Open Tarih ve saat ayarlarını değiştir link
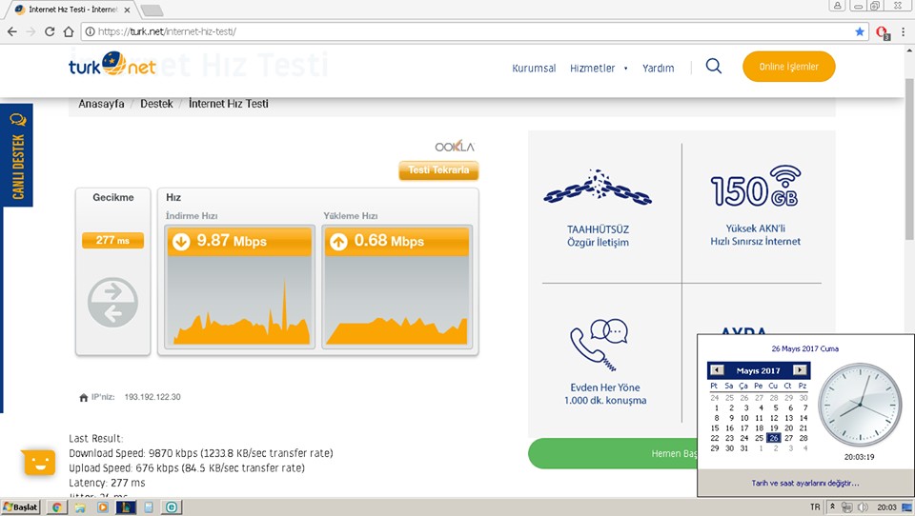915x516 pixels. tap(804, 484)
